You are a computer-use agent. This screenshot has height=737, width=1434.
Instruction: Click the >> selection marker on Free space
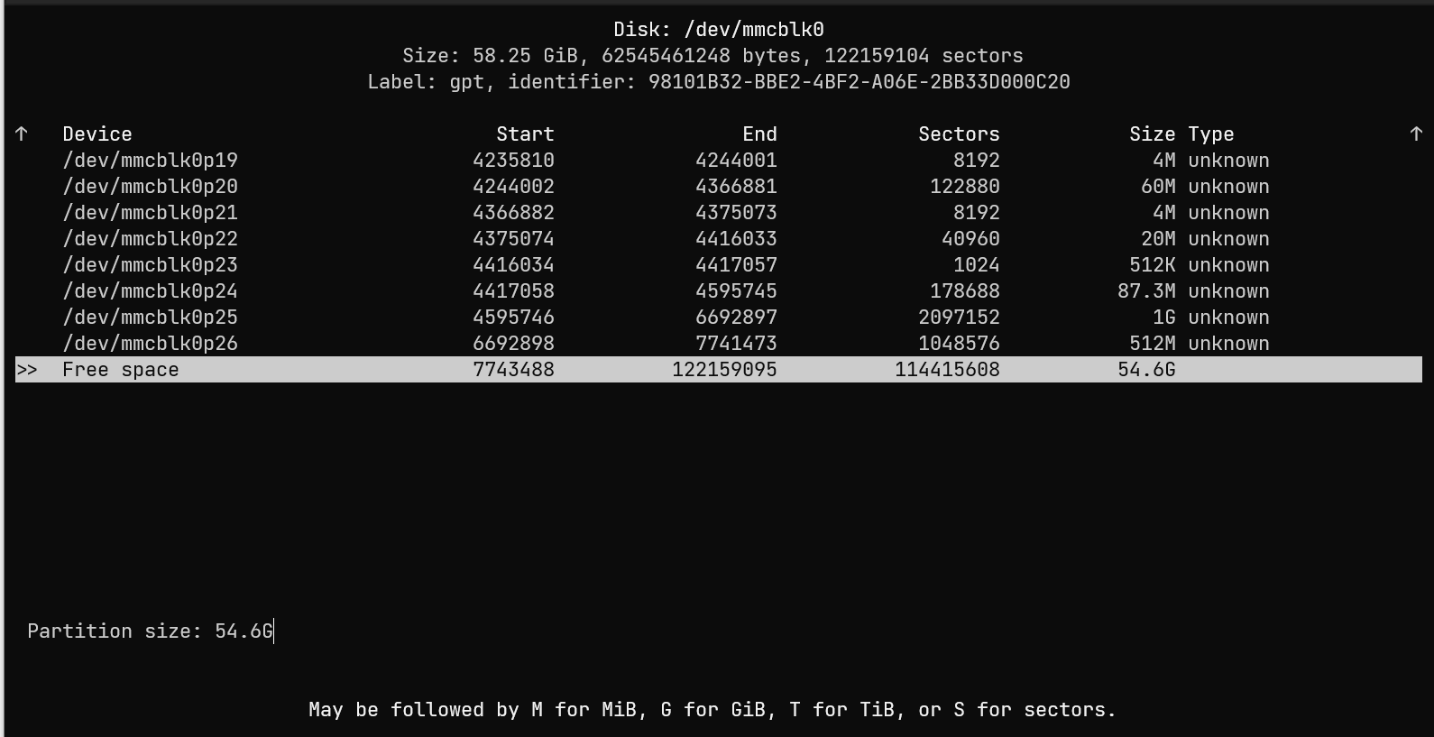click(27, 370)
